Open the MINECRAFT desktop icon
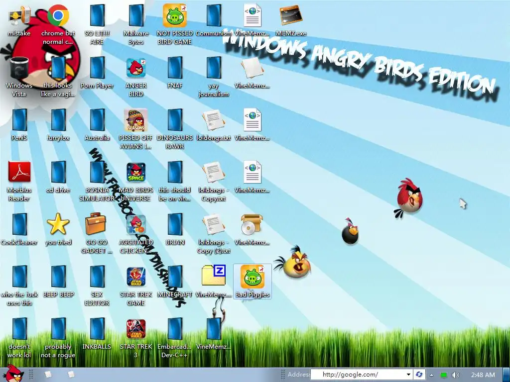 click(x=175, y=283)
